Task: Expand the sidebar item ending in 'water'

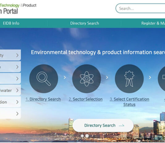Action: (10, 90)
